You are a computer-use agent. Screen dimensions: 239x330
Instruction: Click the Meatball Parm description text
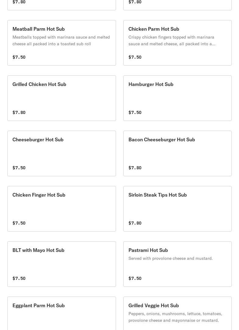coord(61,40)
